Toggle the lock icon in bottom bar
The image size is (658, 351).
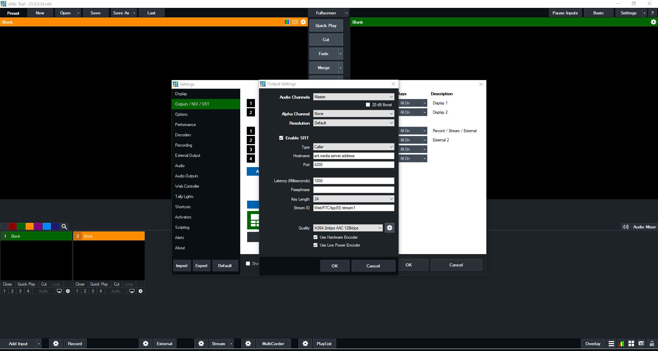(651, 343)
